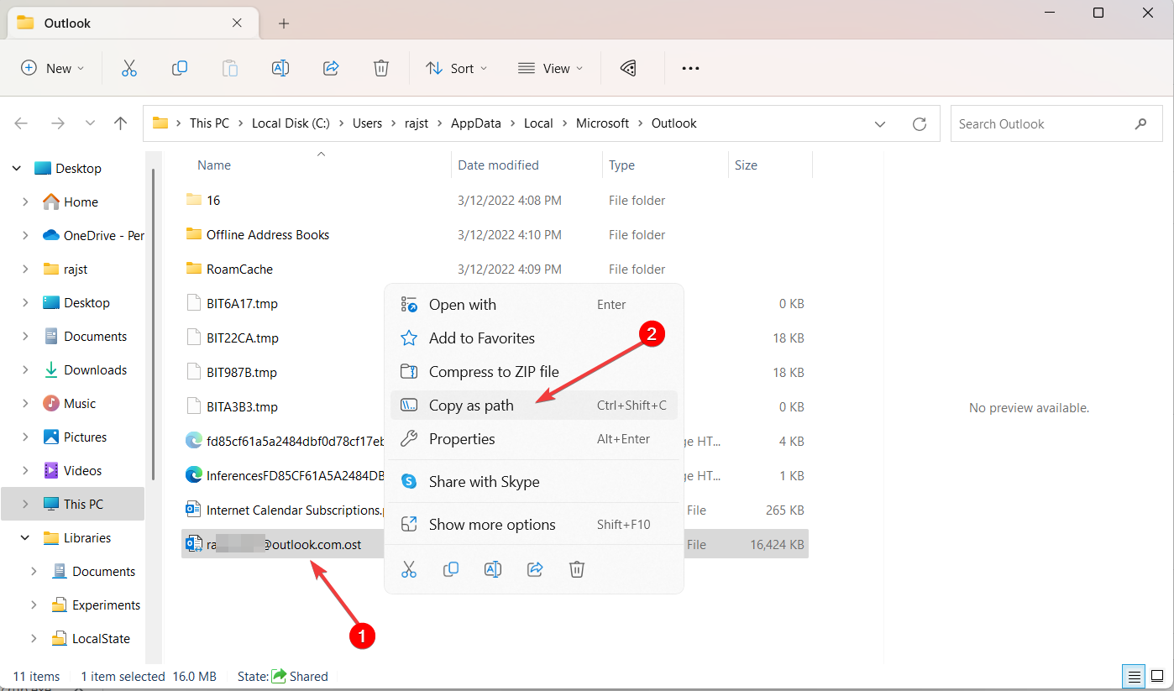Go back with the Back arrow
This screenshot has height=691, width=1174.
coord(21,123)
